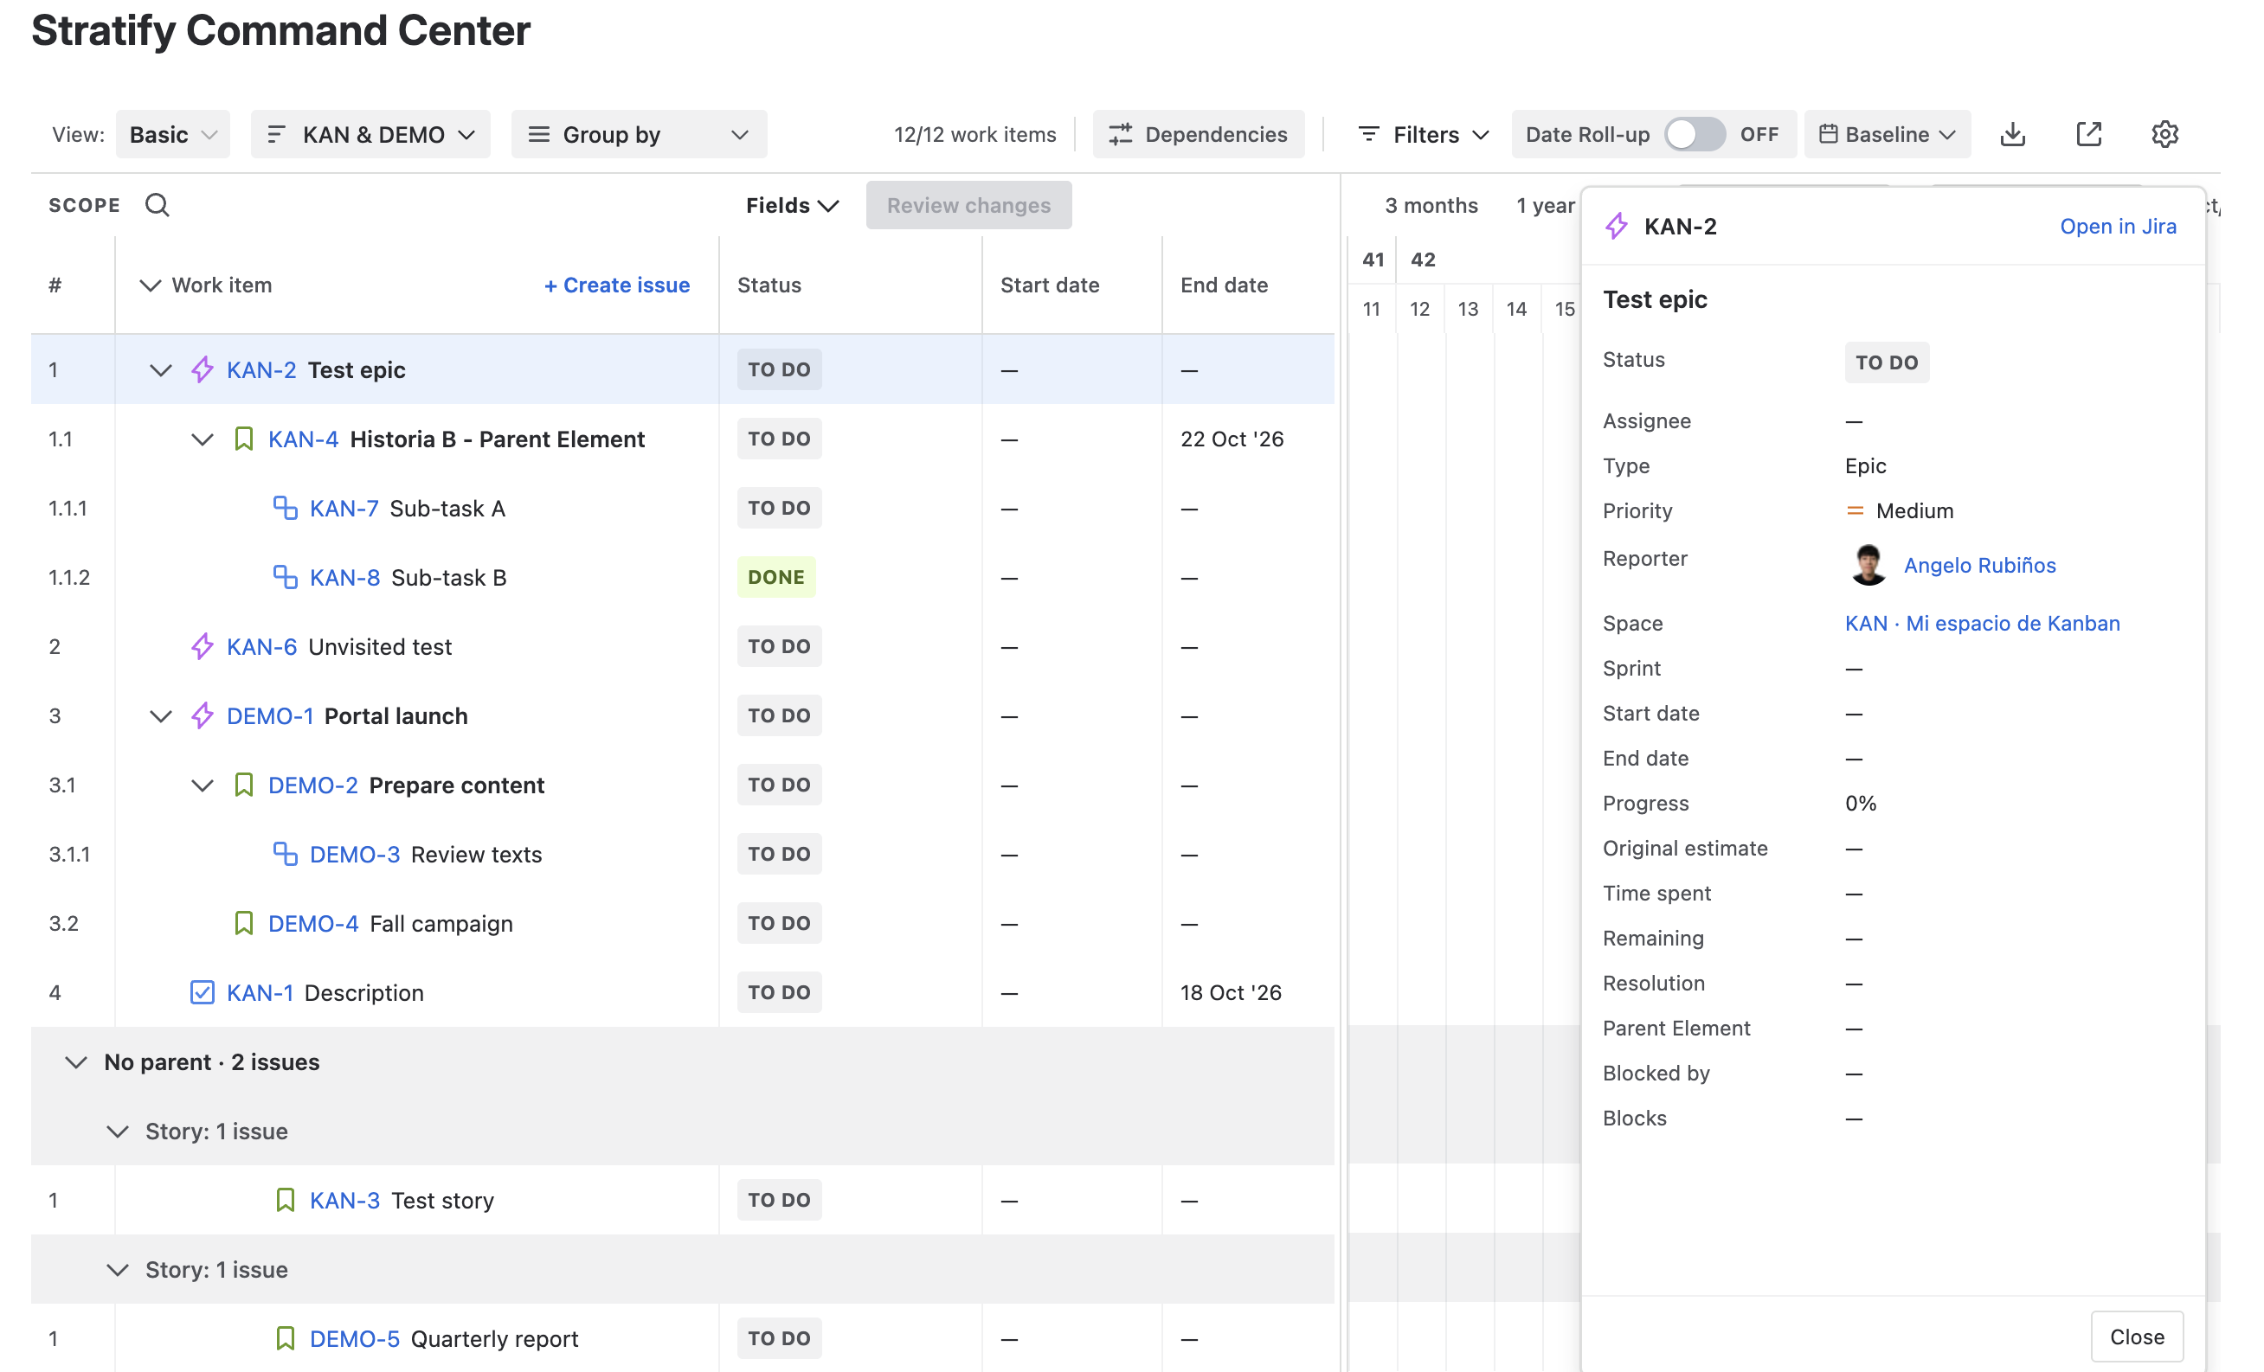Screen dimensions: 2264x1372
Task: Click the epic icon in KAN-2 detail panel header
Action: (x=1617, y=226)
